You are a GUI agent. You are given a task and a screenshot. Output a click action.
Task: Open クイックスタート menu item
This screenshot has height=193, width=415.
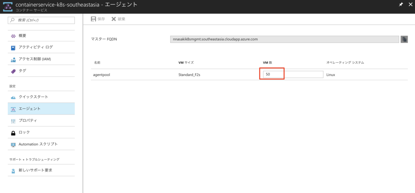(41, 97)
